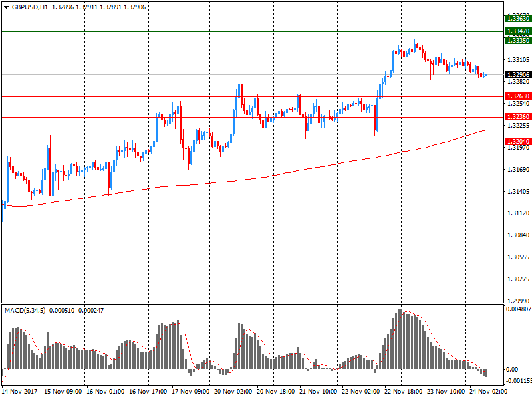Open the chart menu triangle beside GBPUSD,H1

click(6, 7)
